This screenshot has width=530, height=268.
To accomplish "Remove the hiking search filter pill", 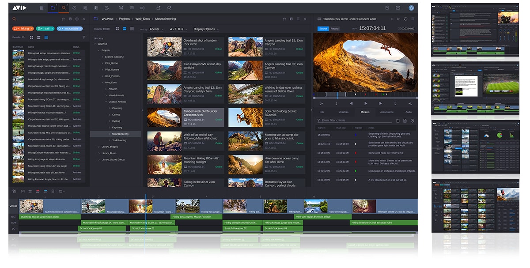I will pos(31,29).
